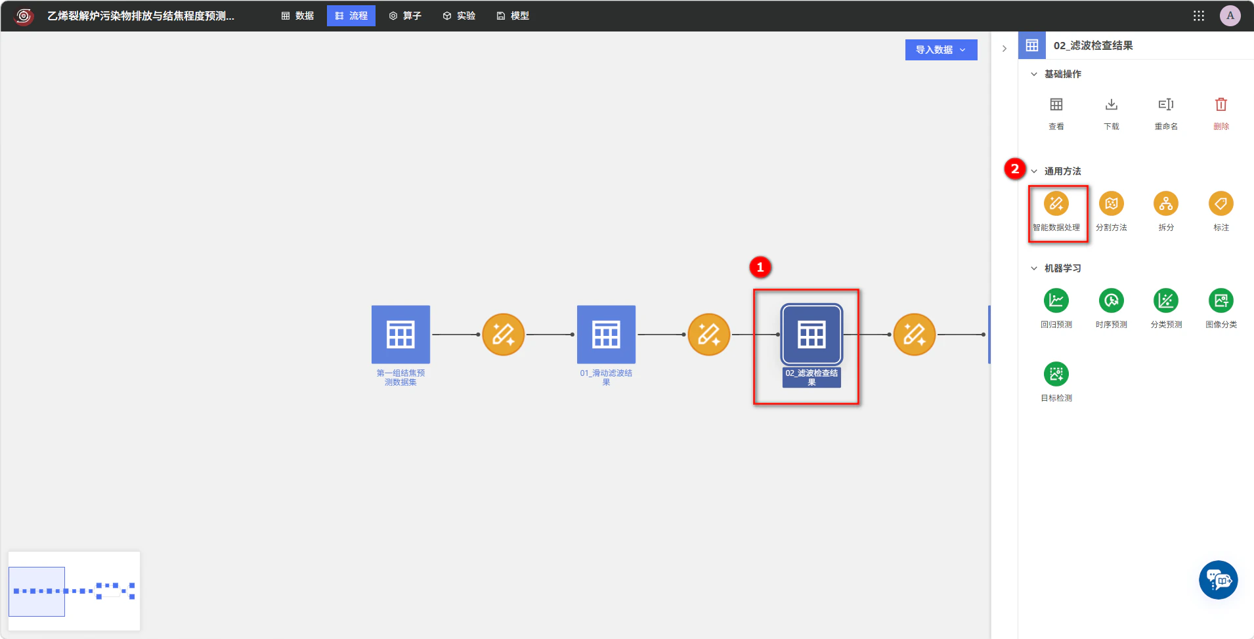
Task: Switch to the 模型 tab
Action: point(513,16)
